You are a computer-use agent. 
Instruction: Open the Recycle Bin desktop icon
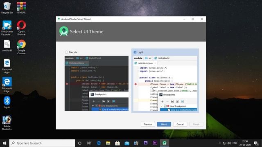click(7, 8)
